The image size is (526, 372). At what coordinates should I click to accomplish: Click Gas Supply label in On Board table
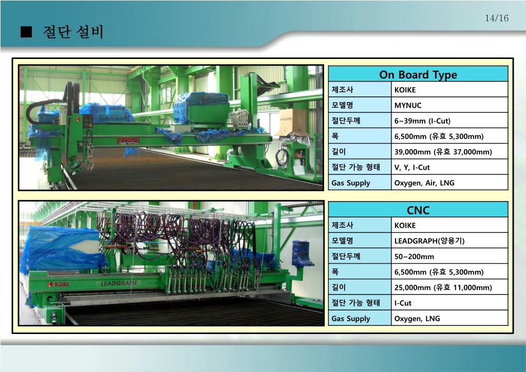[350, 183]
